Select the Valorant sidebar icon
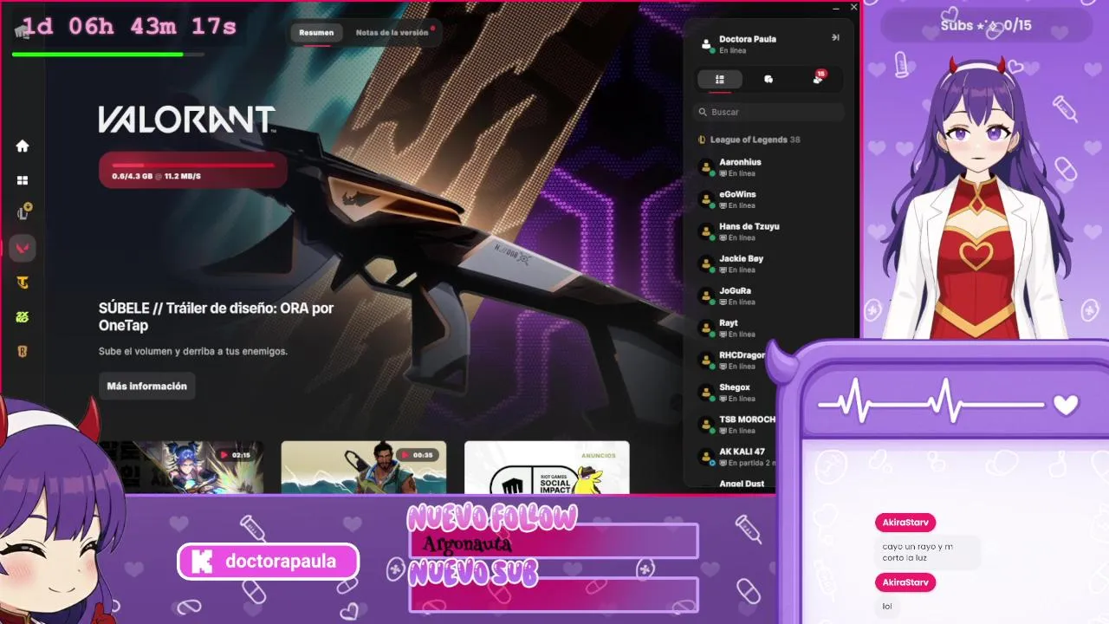Viewport: 1109px width, 624px height. (x=23, y=249)
